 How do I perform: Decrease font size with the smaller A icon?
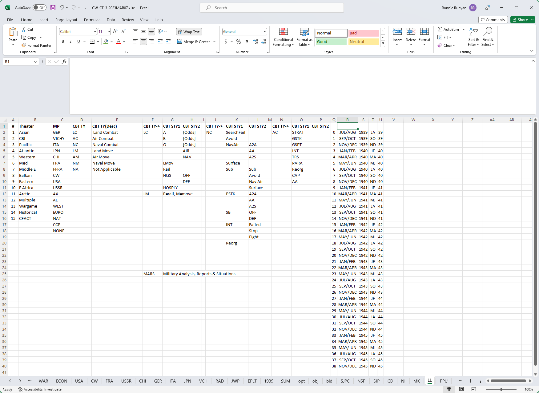(x=123, y=32)
